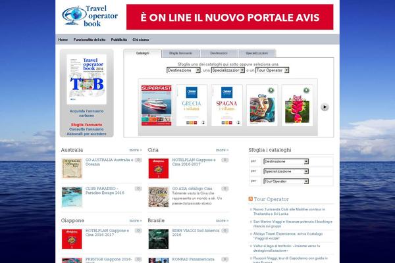
Task: Click red Hotelplan thumbnail under Cina
Action: click(159, 168)
